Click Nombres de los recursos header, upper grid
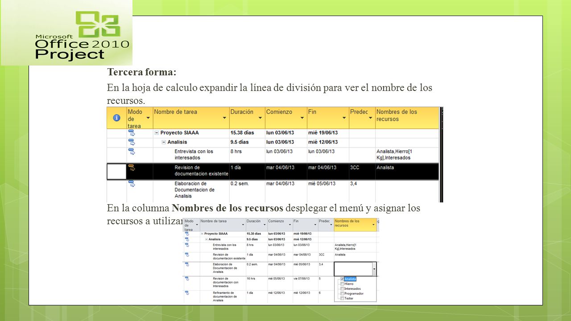 click(x=407, y=118)
